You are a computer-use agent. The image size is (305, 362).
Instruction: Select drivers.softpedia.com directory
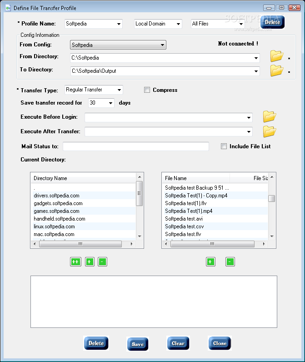(x=83, y=196)
